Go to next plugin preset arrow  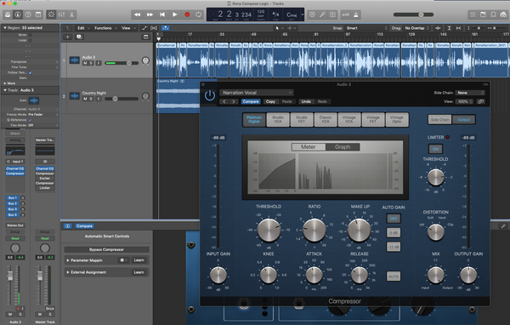tap(234, 101)
